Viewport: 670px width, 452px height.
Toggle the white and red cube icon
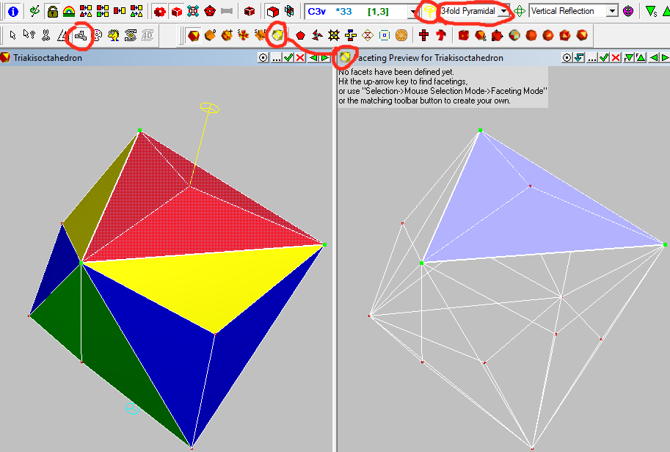click(x=272, y=11)
